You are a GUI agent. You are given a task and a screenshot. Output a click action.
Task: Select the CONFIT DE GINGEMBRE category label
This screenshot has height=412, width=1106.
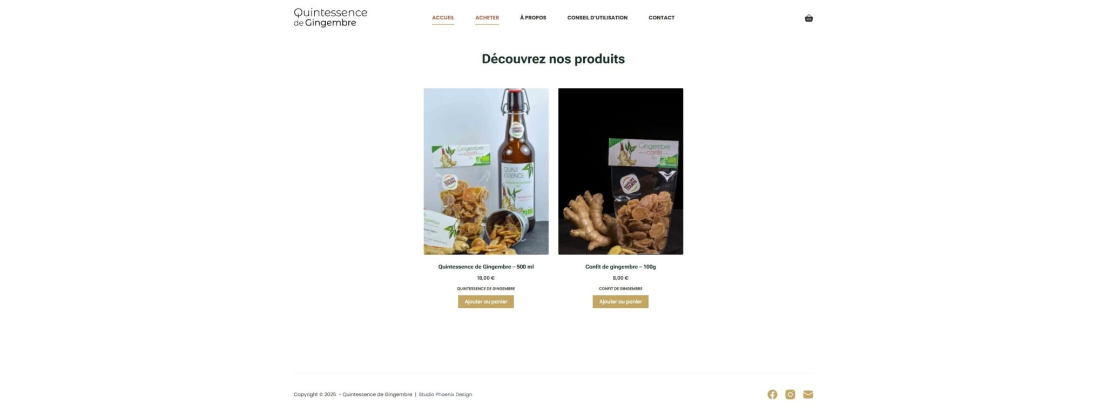tap(621, 289)
